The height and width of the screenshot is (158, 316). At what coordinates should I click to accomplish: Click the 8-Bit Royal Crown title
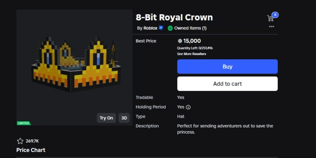click(x=174, y=17)
